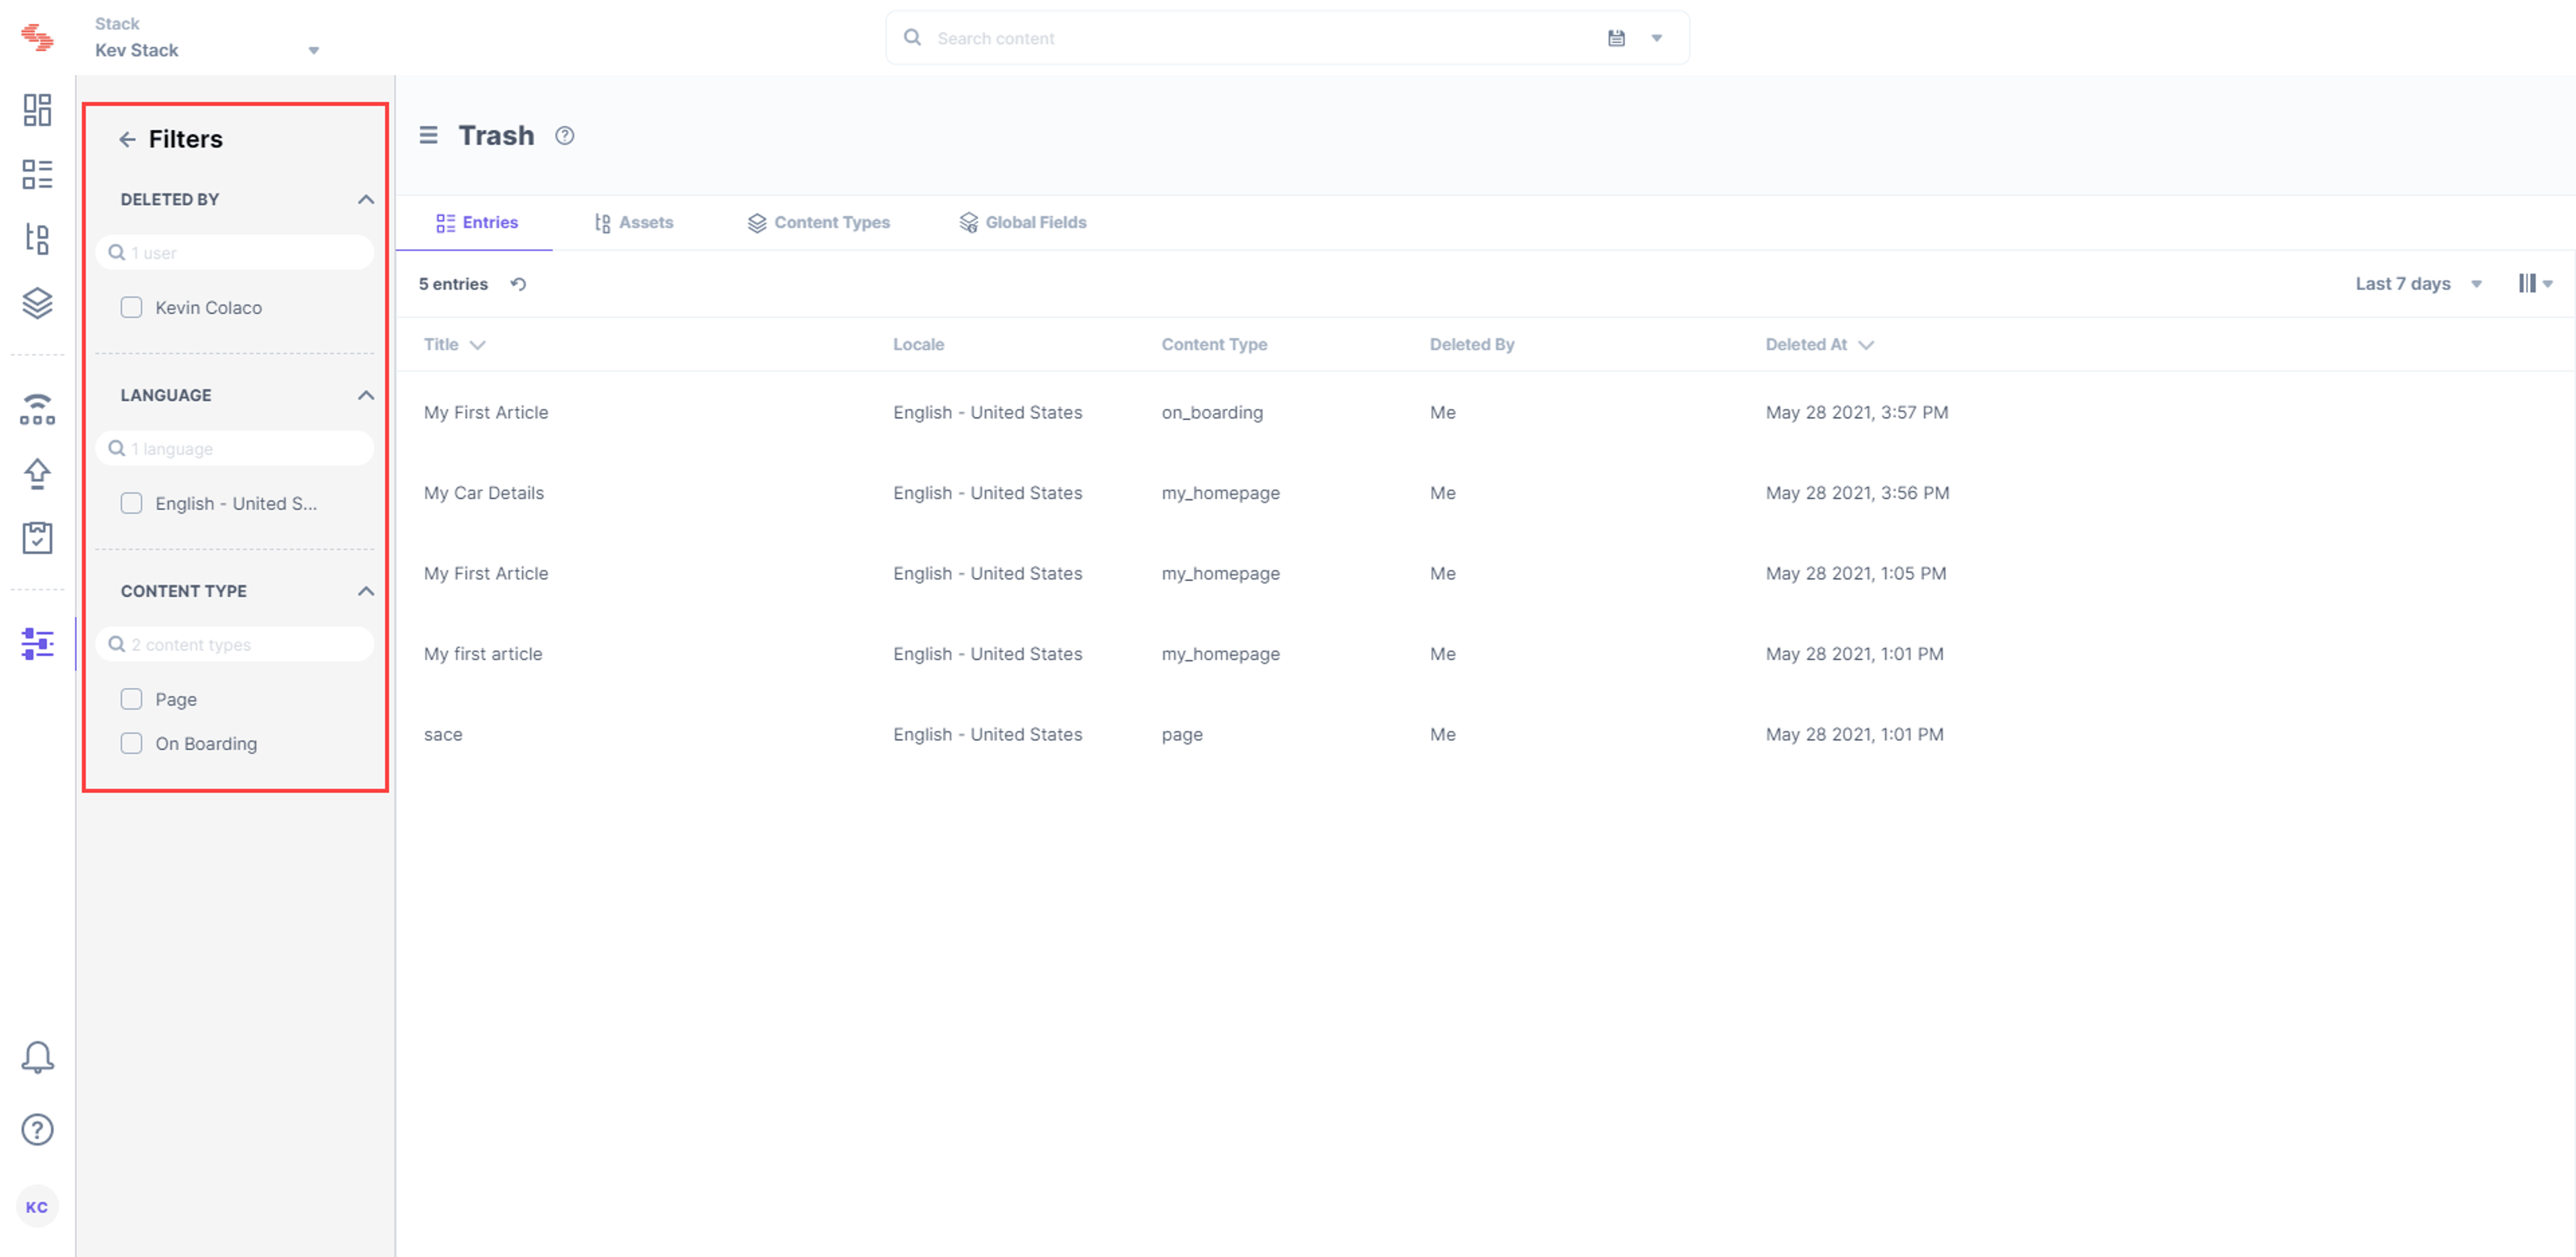Open the advanced search dropdown arrow

1657,38
